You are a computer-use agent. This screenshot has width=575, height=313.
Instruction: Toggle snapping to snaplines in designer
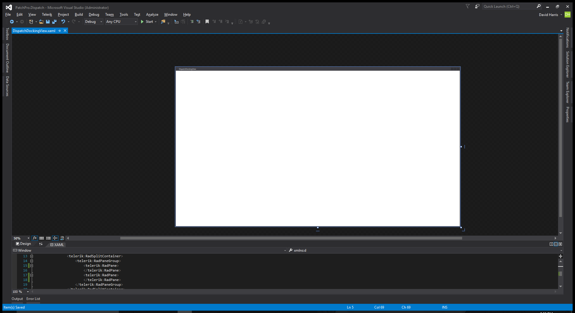pos(55,238)
